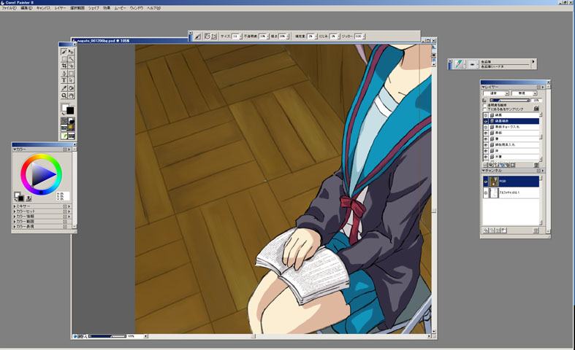This screenshot has width=575, height=350.
Task: Click the canvas zoom slider at bottom
Action: pyautogui.click(x=107, y=336)
